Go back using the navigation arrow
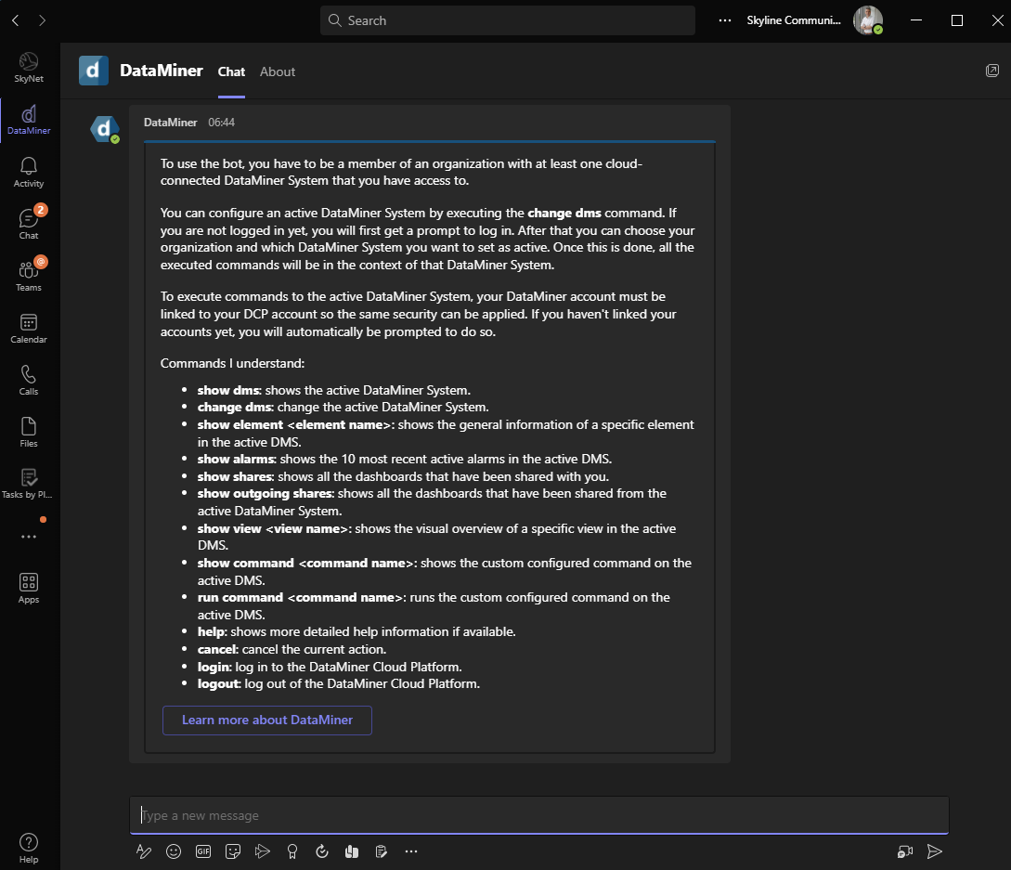The width and height of the screenshot is (1011, 870). click(16, 20)
